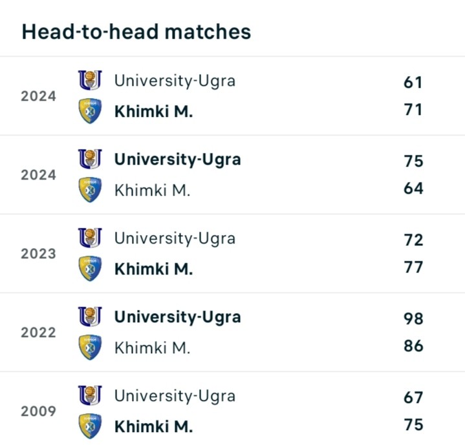Open Khimki M. team in the 2023 match
Image resolution: width=465 pixels, height=445 pixels.
[x=153, y=269]
